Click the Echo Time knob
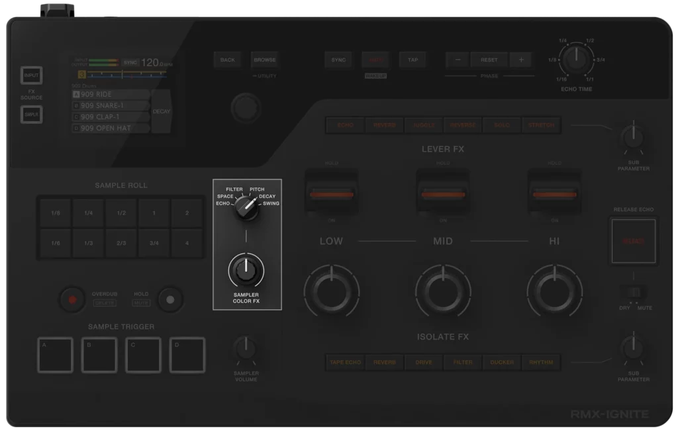This screenshot has width=678, height=437. click(x=576, y=60)
